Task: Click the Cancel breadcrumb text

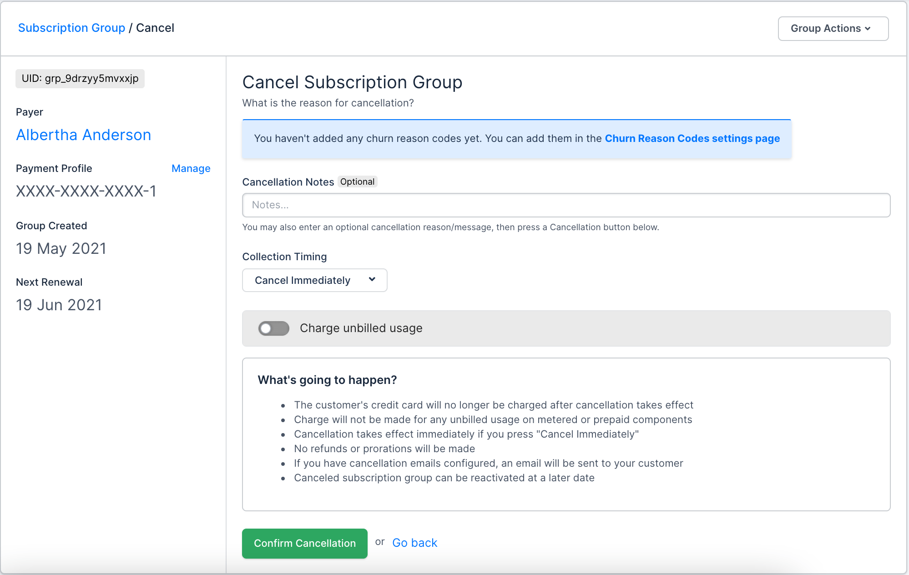Action: pos(155,28)
